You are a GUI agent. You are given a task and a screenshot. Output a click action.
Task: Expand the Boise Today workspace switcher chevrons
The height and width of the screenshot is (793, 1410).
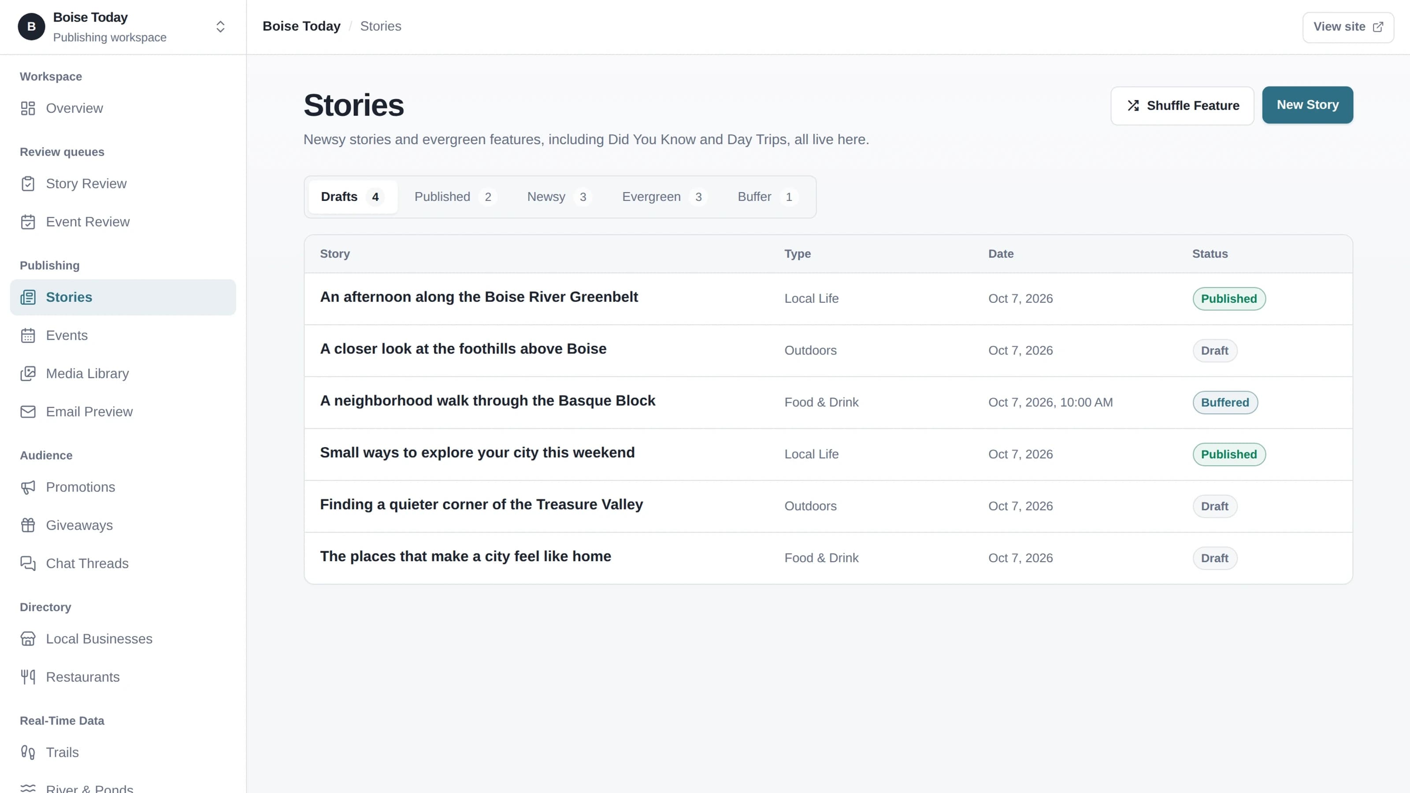(x=221, y=27)
